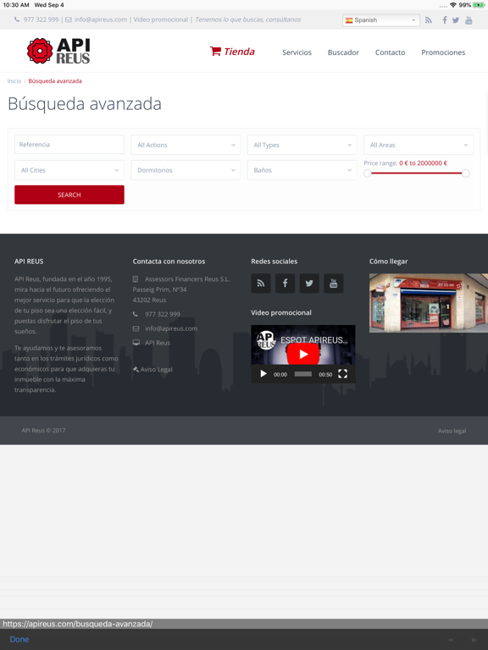Click the video progress bar

[303, 374]
